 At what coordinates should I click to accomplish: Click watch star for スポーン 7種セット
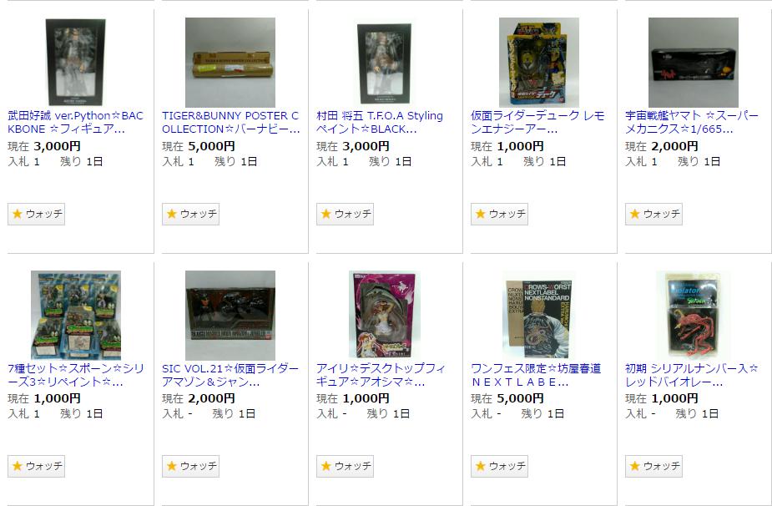[36, 466]
